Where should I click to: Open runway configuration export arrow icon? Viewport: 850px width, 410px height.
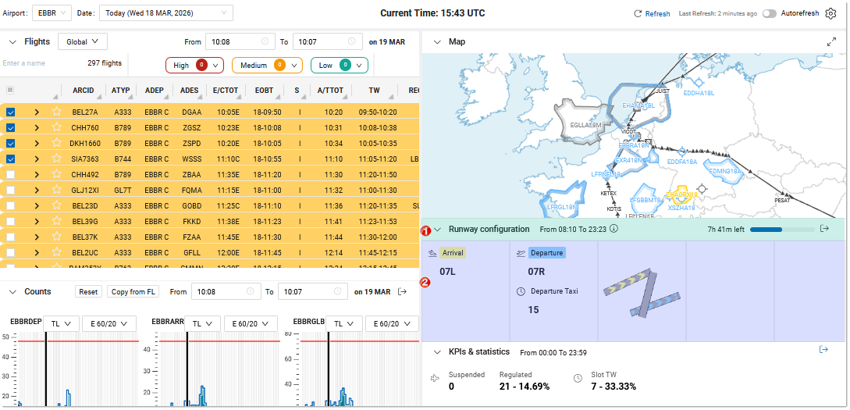824,228
